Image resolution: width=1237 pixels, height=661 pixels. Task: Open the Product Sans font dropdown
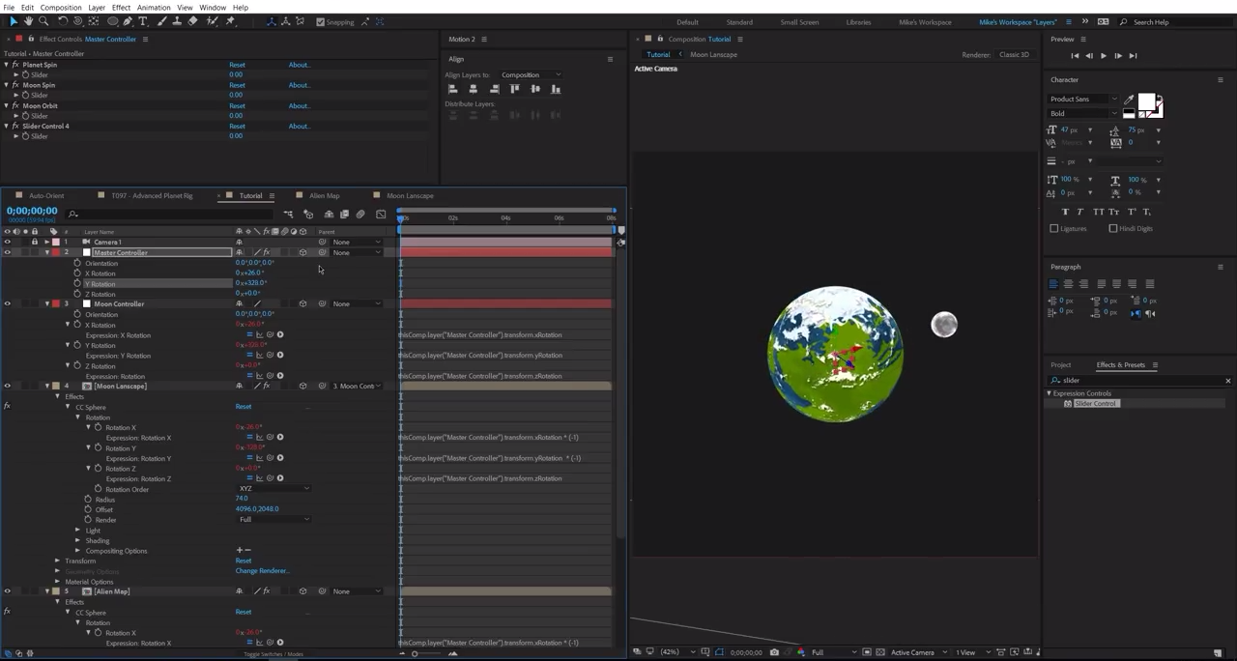point(1083,99)
